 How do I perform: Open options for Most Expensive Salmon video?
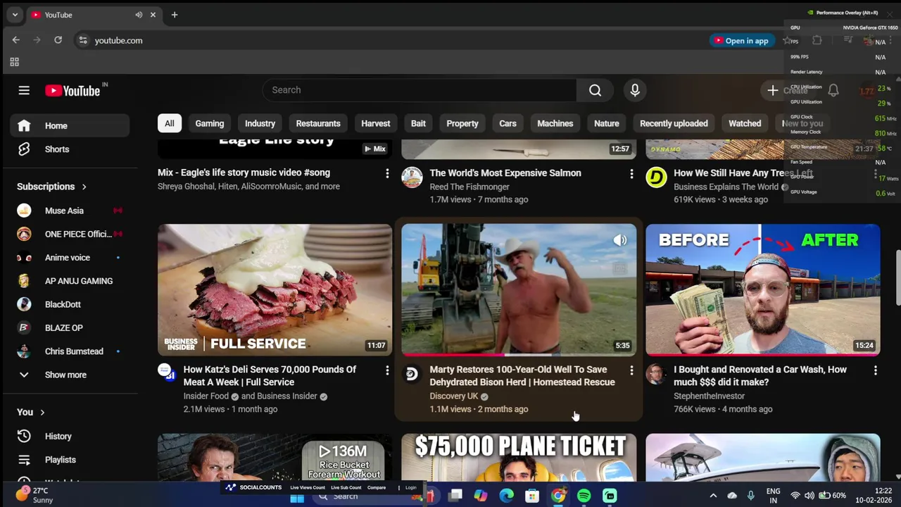(x=631, y=173)
